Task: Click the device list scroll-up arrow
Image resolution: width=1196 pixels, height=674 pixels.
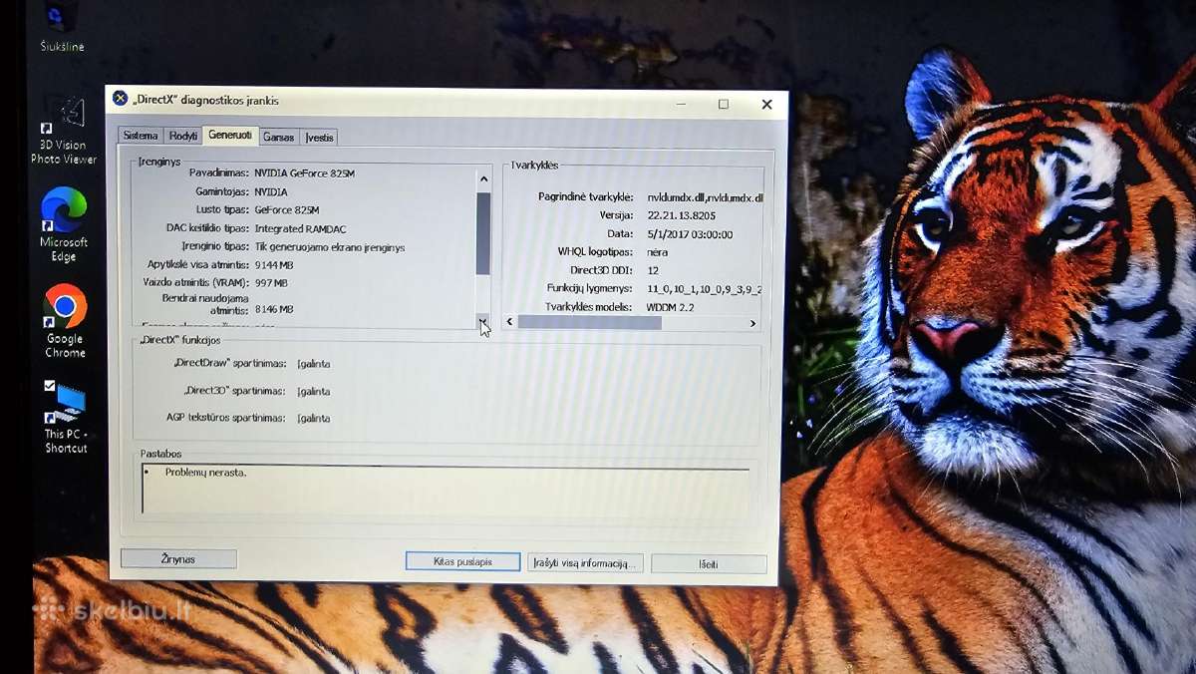Action: coord(483,179)
